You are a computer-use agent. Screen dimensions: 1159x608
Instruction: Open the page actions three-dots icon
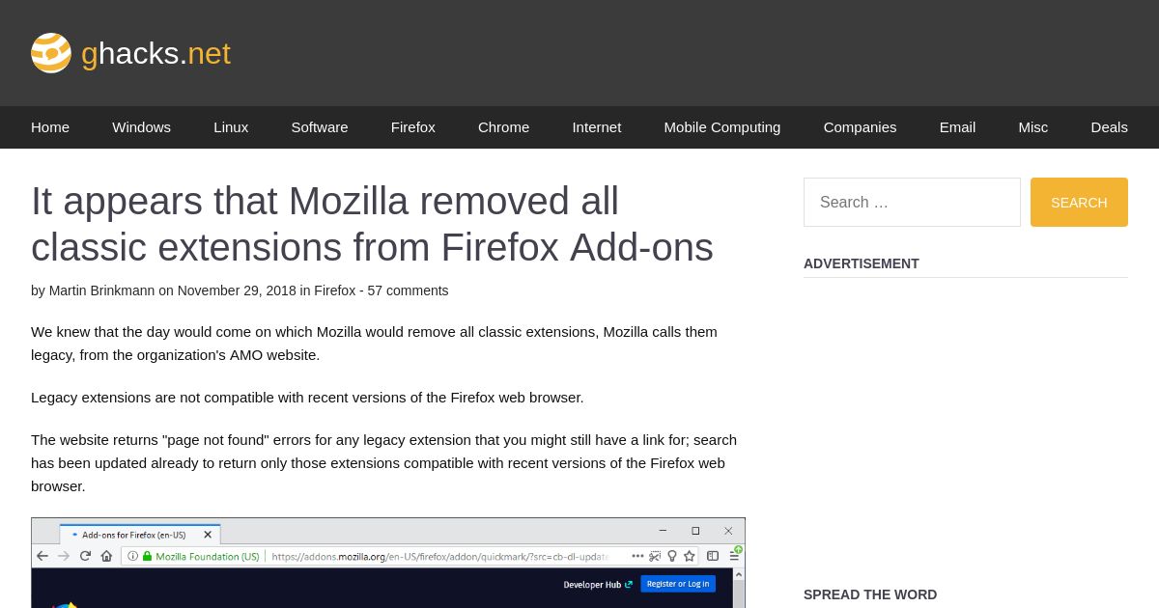(637, 556)
